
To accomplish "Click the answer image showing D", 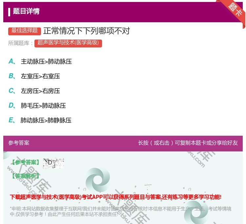I will 53,163.
